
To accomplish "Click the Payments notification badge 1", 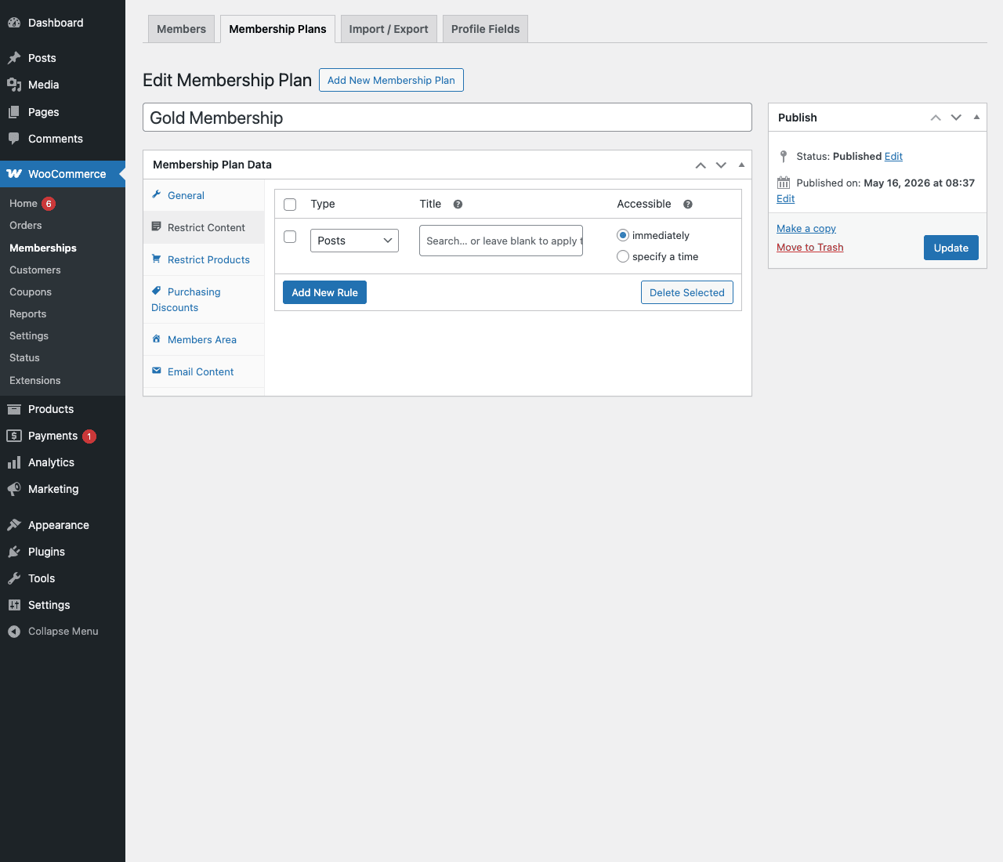I will pos(89,436).
